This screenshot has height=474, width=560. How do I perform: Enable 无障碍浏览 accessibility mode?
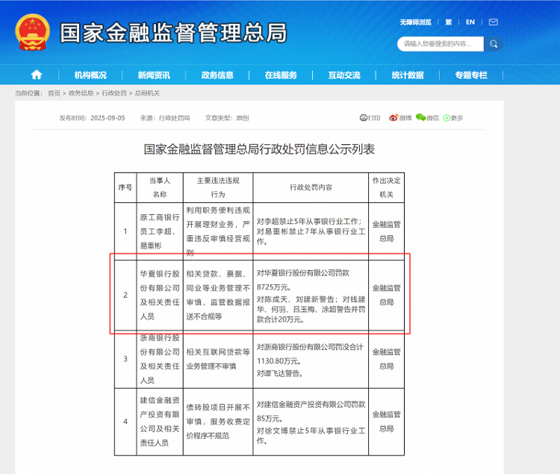click(x=416, y=22)
